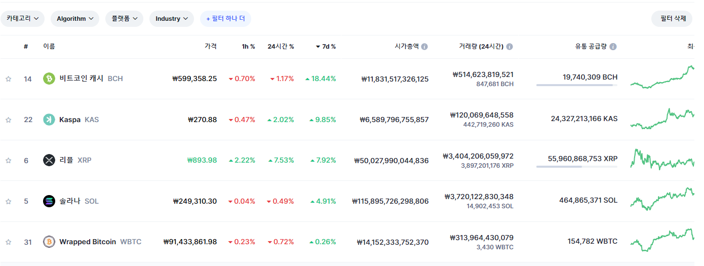Star Solana row to watchlist
Image resolution: width=704 pixels, height=266 pixels.
[x=8, y=202]
